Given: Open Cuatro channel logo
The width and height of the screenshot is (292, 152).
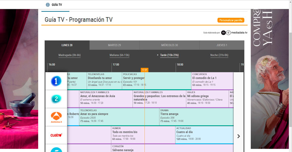Looking at the screenshot, I should (56, 135).
